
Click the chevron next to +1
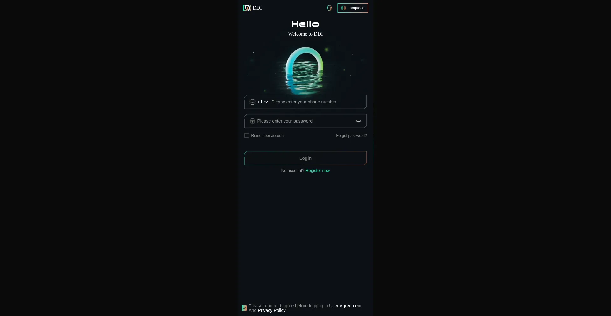click(266, 102)
